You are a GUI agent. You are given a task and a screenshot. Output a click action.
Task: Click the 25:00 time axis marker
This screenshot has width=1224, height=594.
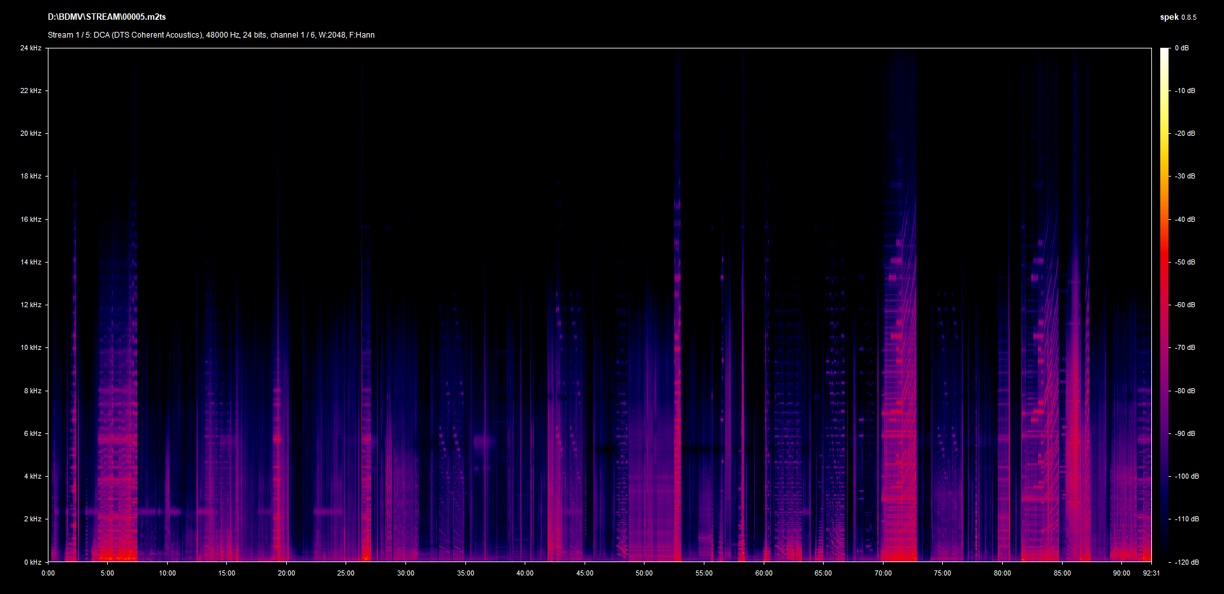346,573
